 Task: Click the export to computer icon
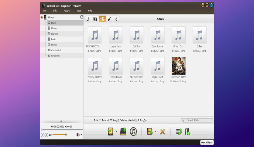123,132
